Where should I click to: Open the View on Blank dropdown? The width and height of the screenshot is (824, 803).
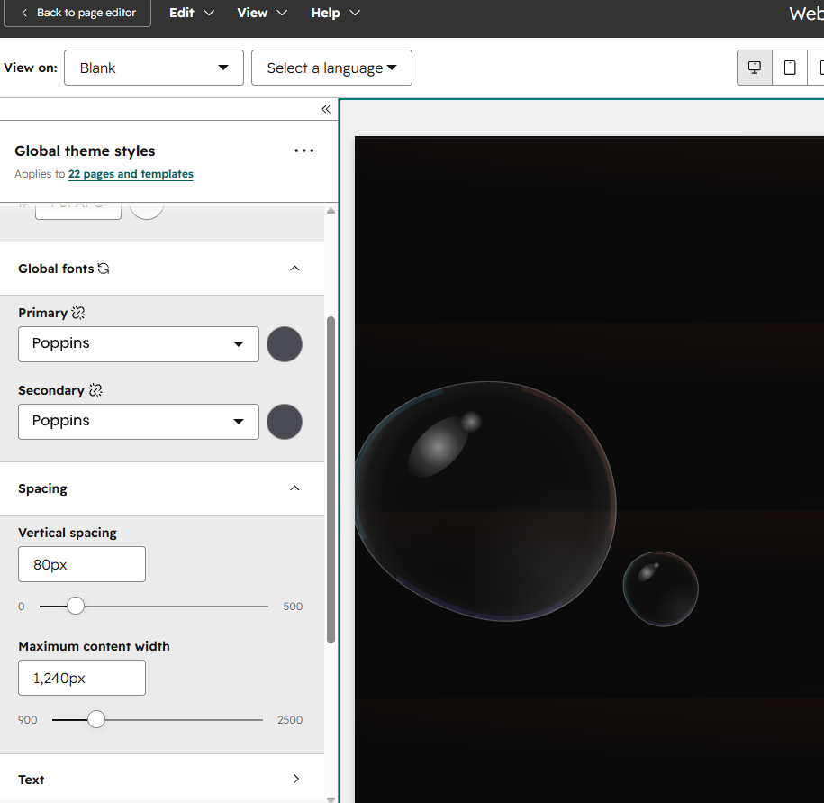tap(154, 68)
